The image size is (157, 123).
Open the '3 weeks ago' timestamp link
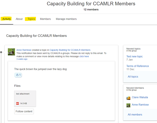tap(22, 59)
